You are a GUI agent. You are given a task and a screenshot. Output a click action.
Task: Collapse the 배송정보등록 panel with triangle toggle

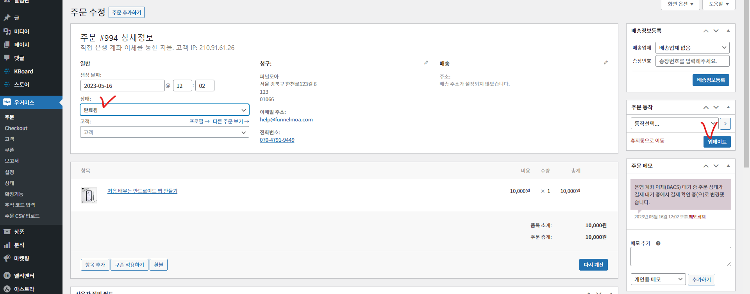[728, 31]
